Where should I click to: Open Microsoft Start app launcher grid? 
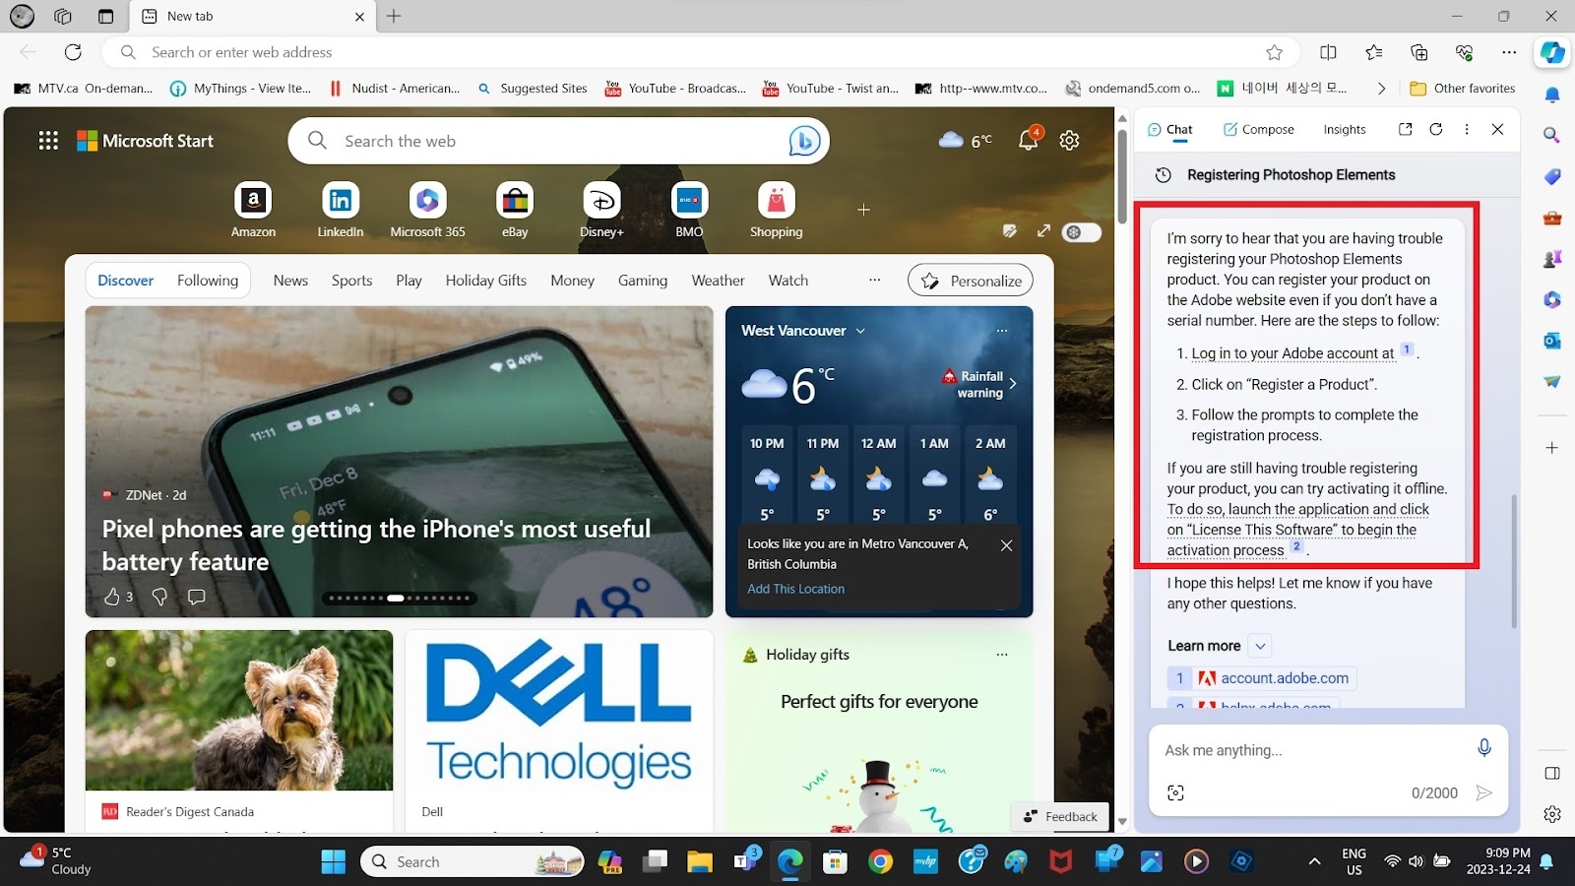[48, 141]
